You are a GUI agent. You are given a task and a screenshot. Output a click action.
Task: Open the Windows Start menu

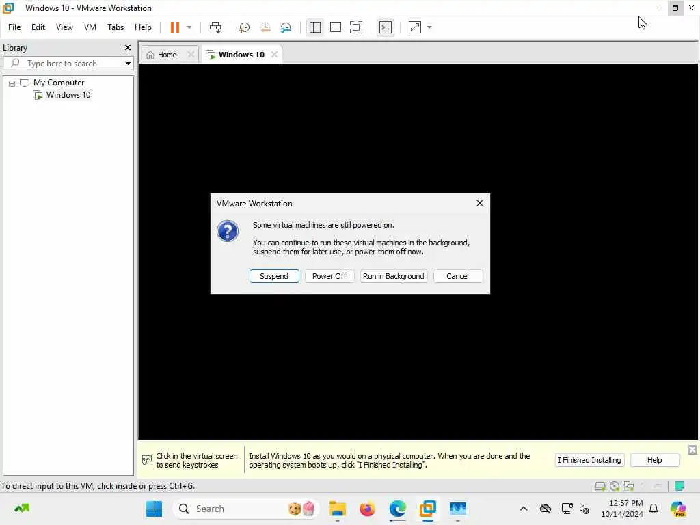[154, 509]
